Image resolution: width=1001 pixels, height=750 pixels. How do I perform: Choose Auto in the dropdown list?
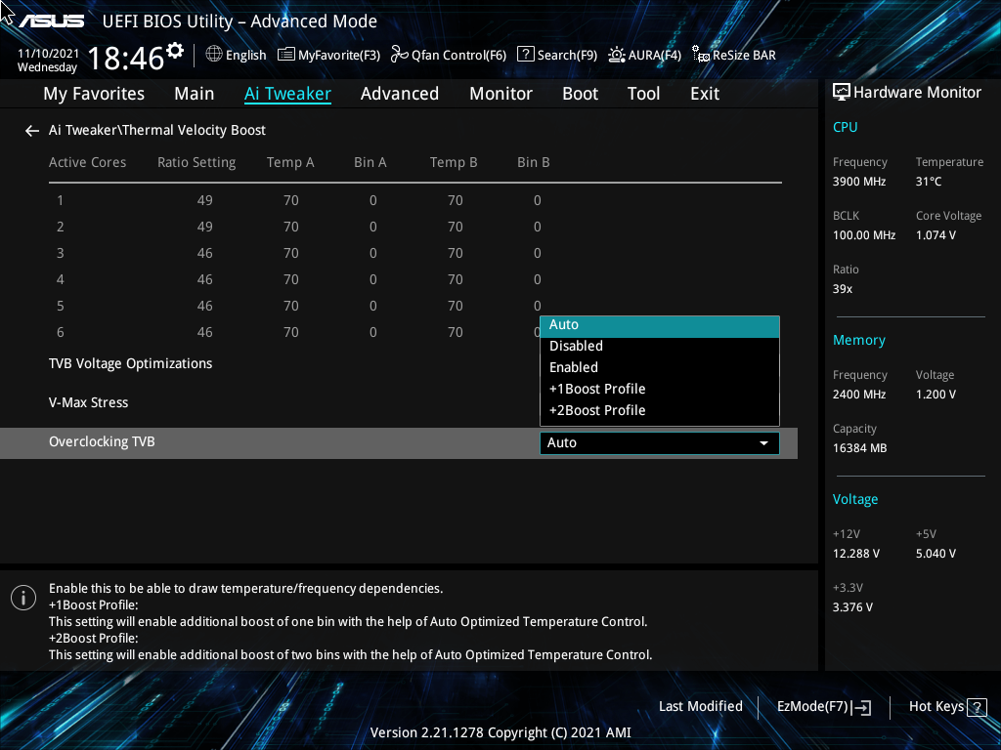(x=660, y=324)
